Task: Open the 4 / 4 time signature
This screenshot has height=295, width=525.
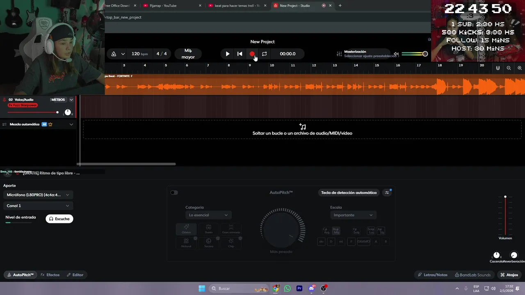Action: (162, 54)
